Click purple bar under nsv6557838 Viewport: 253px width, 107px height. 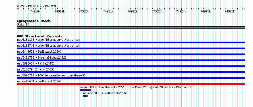click(85, 96)
